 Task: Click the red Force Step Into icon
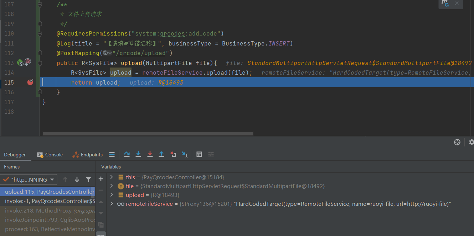[x=150, y=154]
